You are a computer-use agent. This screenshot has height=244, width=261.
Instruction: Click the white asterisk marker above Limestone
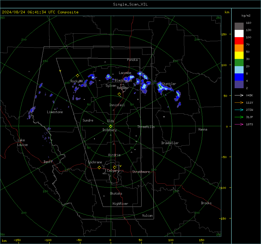[55, 109]
